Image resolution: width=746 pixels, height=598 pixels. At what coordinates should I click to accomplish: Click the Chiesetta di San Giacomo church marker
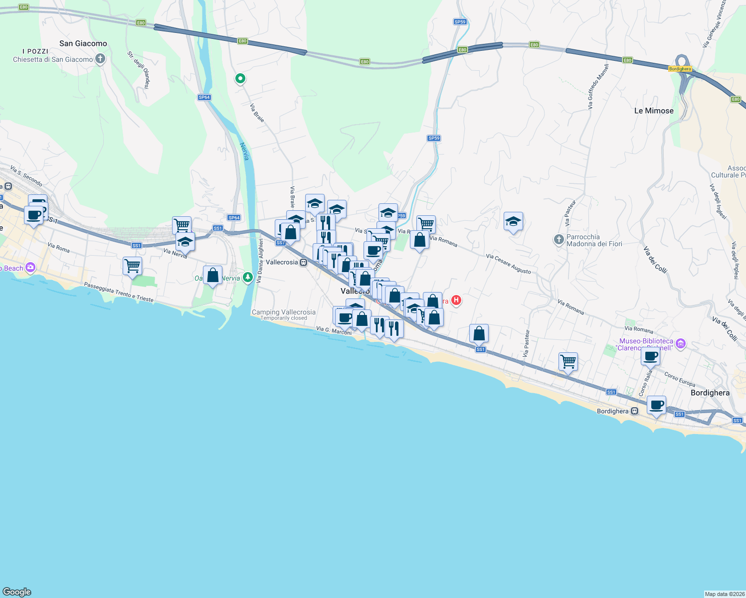[x=99, y=59]
